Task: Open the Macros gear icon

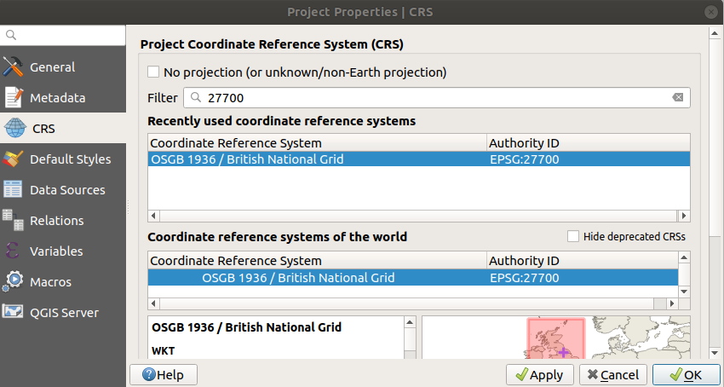Action: 13,281
